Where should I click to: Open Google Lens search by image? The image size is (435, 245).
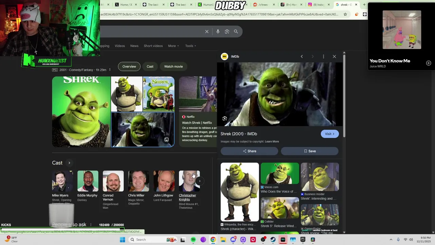(x=227, y=32)
